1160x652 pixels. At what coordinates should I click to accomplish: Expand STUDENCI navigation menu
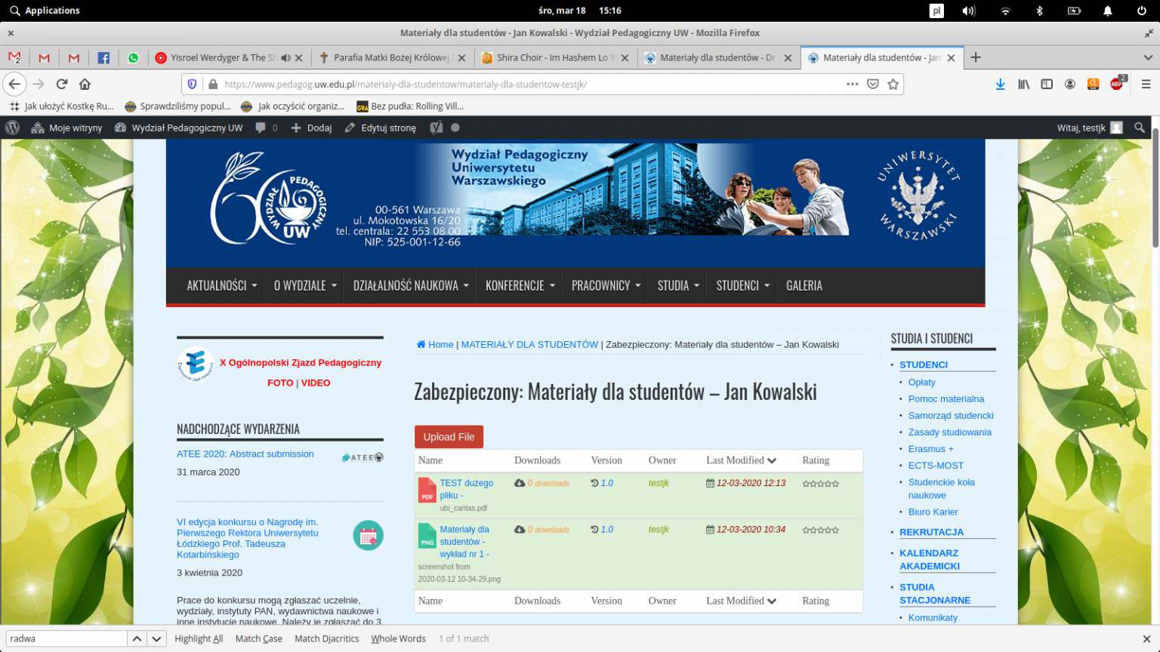(x=742, y=285)
